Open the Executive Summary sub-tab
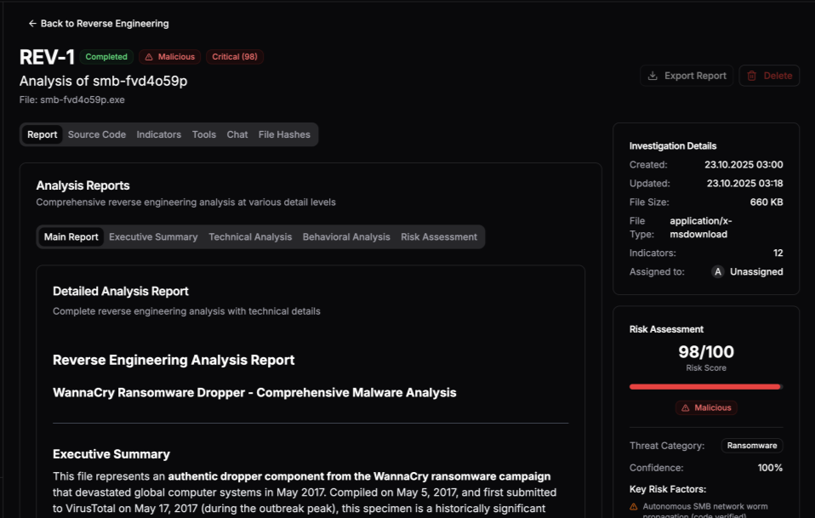Image resolution: width=815 pixels, height=518 pixels. pyautogui.click(x=153, y=237)
